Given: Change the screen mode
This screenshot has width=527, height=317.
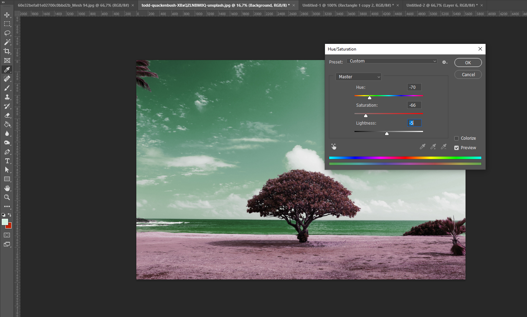Looking at the screenshot, I should [x=7, y=244].
